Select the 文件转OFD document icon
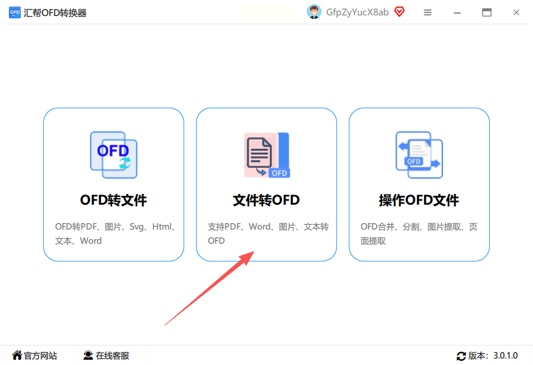 coord(267,155)
